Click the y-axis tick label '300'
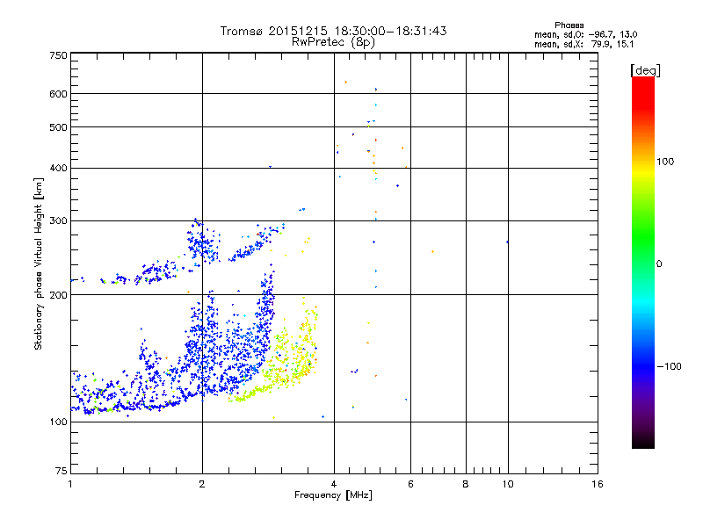Screen dimensions: 703x527 58,220
